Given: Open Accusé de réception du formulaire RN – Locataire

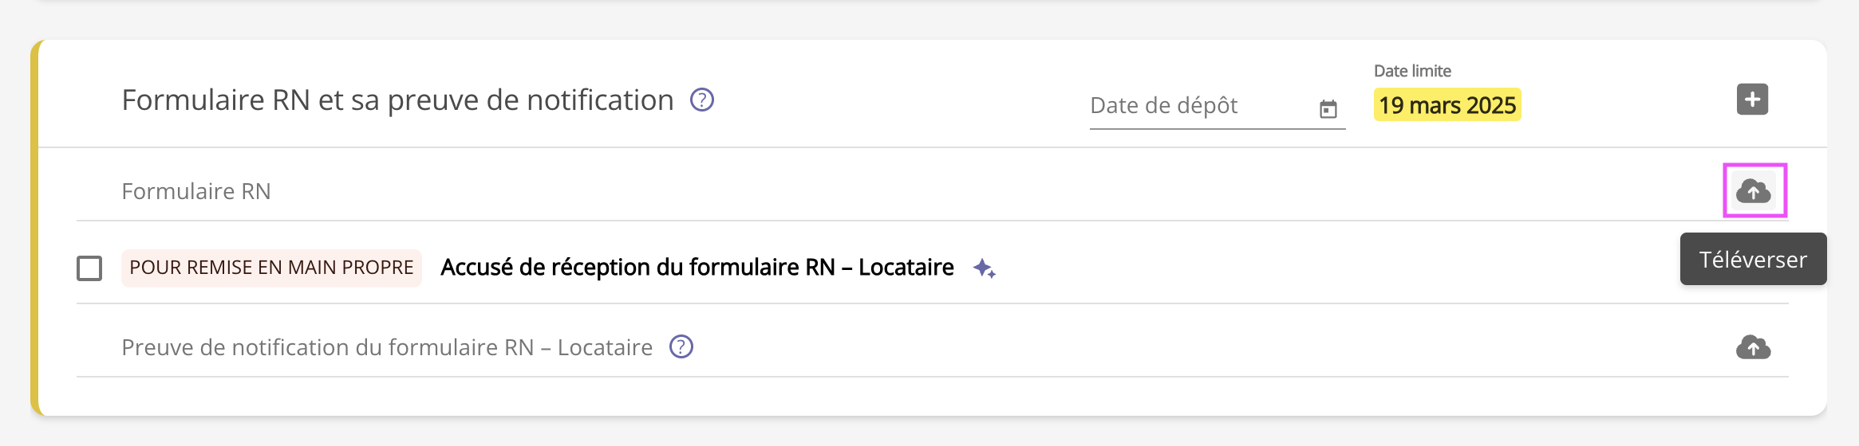Looking at the screenshot, I should pos(697,268).
